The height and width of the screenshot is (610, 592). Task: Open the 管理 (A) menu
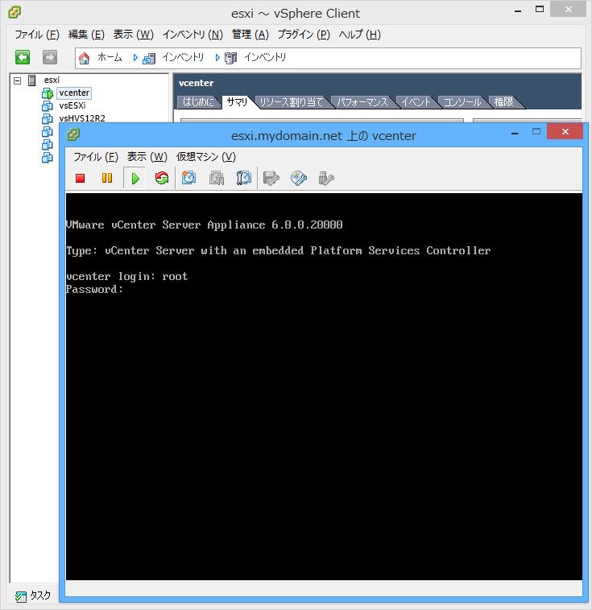click(250, 35)
